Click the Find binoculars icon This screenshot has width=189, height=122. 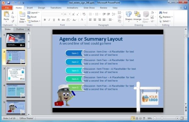tap(161, 12)
